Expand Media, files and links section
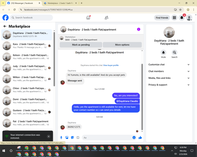The width and height of the screenshot is (197, 157). point(169,78)
